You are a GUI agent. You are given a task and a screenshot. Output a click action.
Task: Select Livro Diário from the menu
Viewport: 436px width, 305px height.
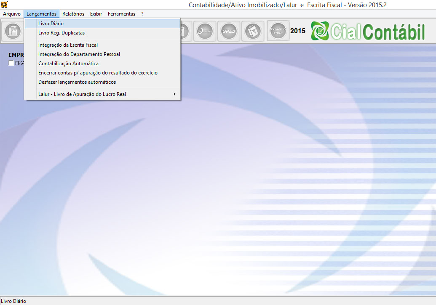pyautogui.click(x=51, y=24)
